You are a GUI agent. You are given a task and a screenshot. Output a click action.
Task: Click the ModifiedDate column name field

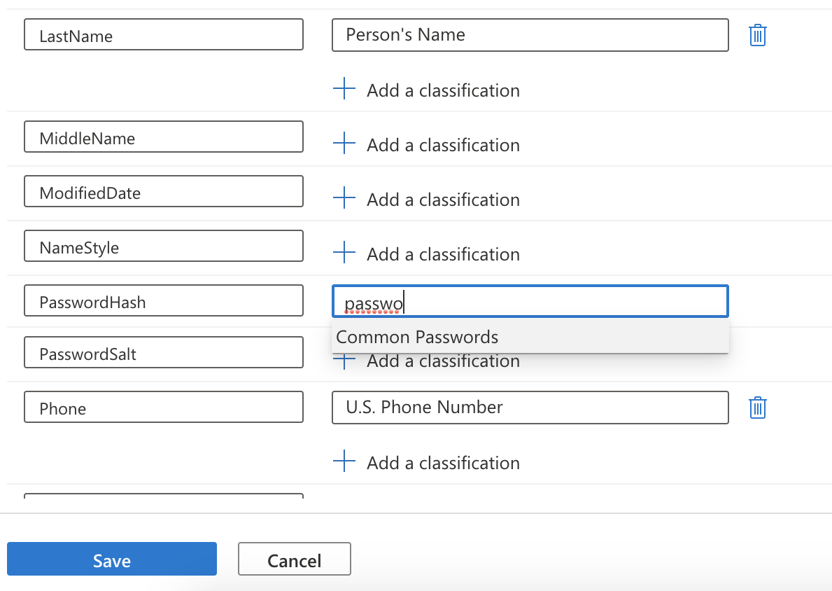(x=164, y=191)
